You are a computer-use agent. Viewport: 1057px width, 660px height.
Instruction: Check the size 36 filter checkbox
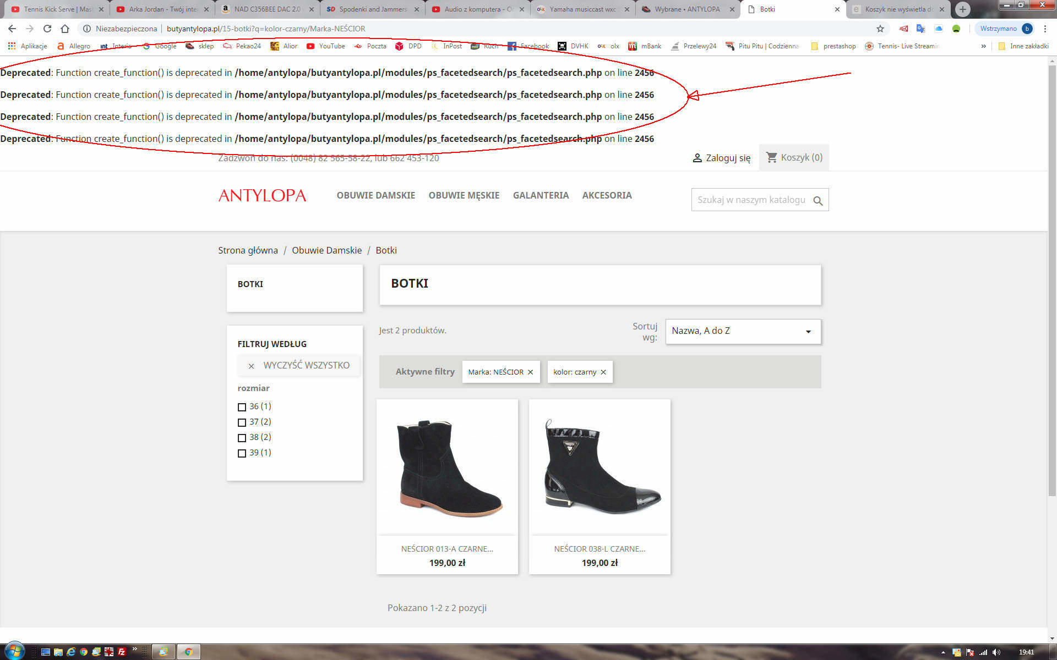242,407
